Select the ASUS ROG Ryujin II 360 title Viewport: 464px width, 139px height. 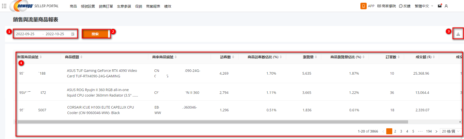click(x=102, y=93)
